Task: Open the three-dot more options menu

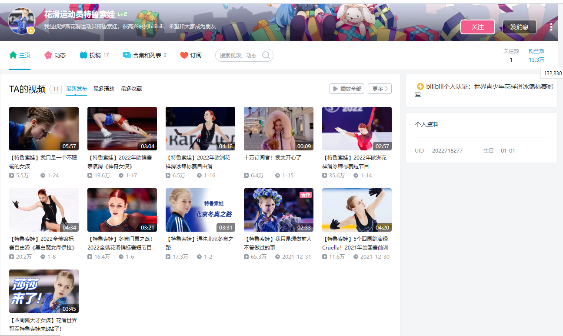Action: (x=551, y=27)
